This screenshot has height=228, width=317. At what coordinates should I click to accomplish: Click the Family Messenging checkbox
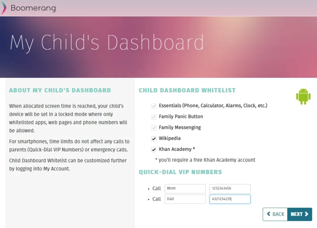pos(154,127)
